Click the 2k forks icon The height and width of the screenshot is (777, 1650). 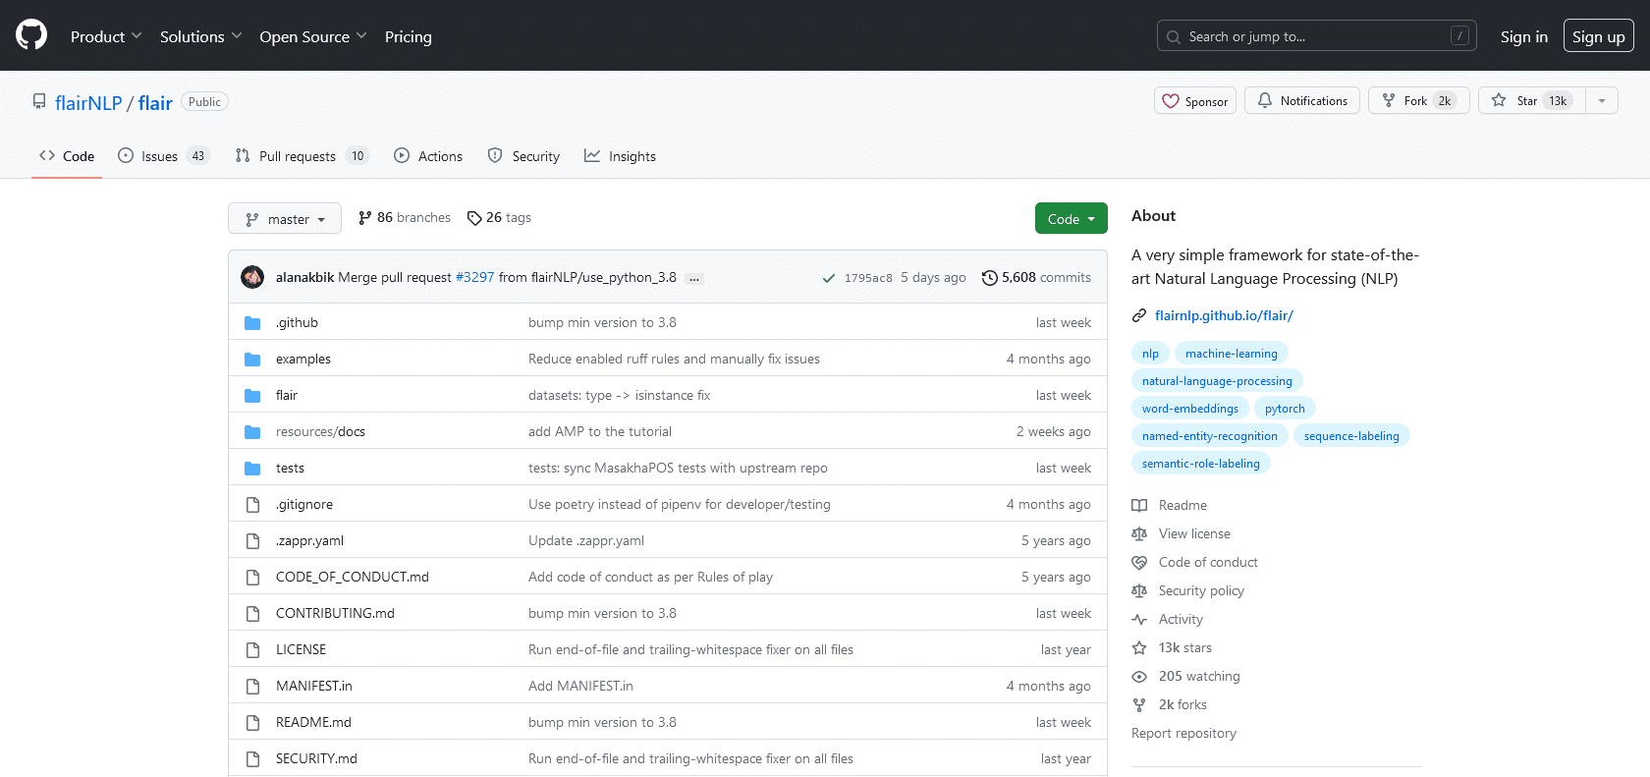pos(1139,704)
